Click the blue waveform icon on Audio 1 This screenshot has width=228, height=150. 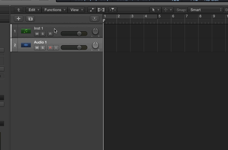26,45
